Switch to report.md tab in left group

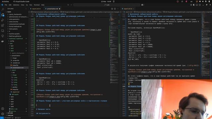36,9
